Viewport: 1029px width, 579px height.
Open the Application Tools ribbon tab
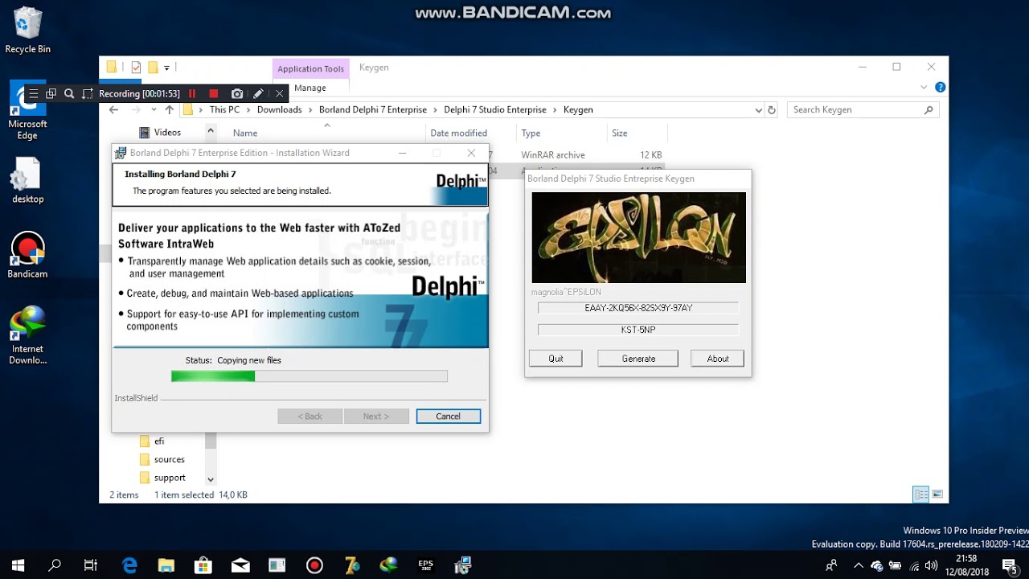310,69
